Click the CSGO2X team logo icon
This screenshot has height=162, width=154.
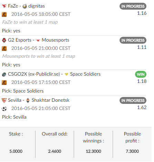4,74
